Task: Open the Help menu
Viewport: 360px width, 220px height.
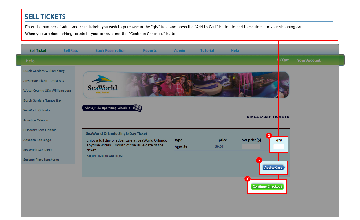Action: [235, 50]
